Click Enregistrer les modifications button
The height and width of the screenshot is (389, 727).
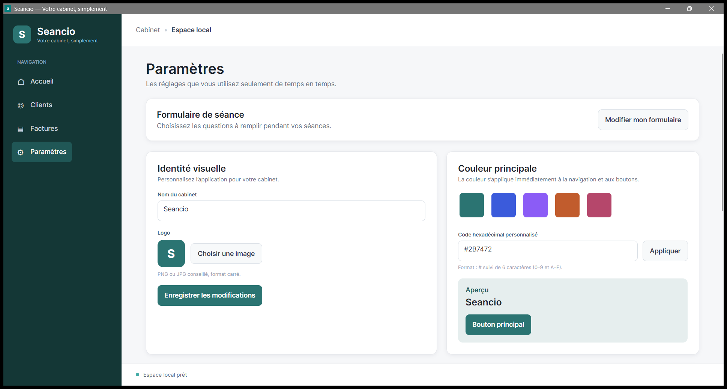tap(210, 295)
